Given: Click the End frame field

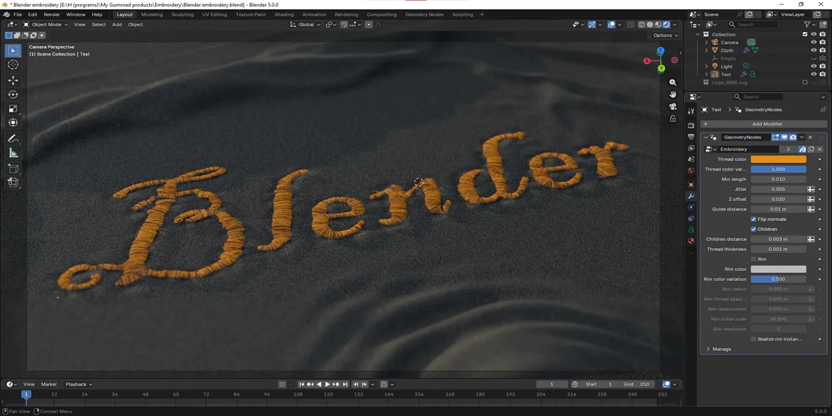Looking at the screenshot, I should pos(636,384).
